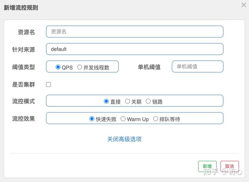The image size is (249, 182).
Task: Select 直接 flow control mode
Action: coord(106,101)
